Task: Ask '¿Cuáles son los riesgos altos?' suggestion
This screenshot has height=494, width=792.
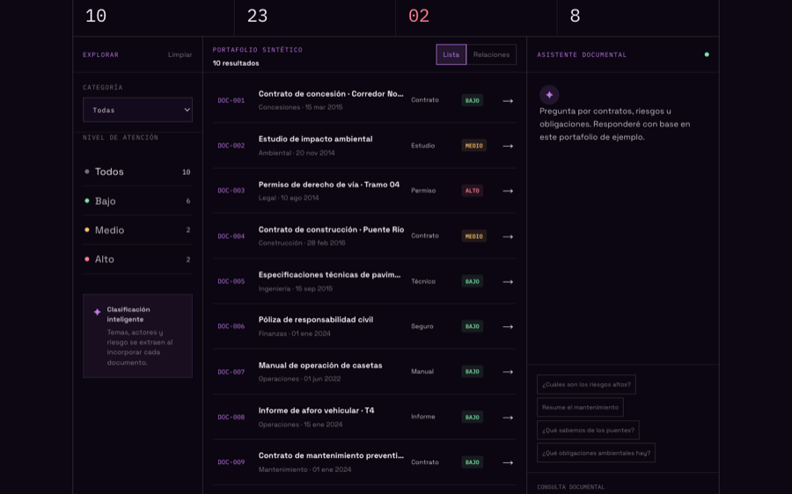Action: coord(586,384)
